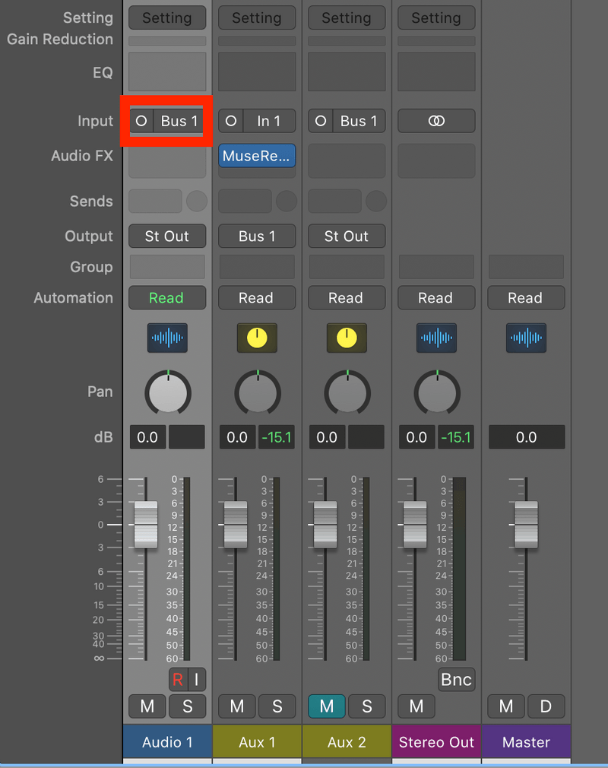Image resolution: width=608 pixels, height=768 pixels.
Task: Click the audio waveform track icon on Audio 1
Action: [167, 338]
